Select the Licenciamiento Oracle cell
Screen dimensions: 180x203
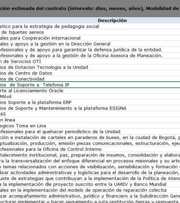point(90,91)
